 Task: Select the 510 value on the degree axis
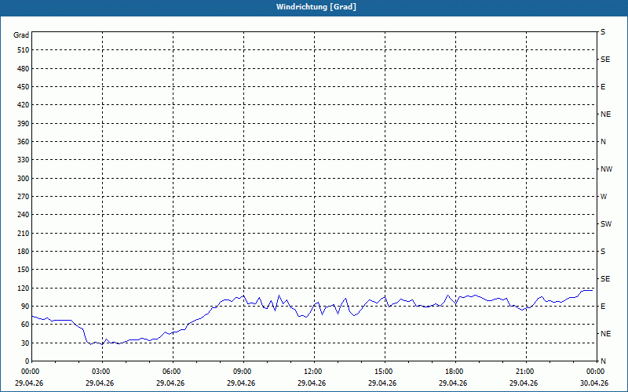click(x=24, y=50)
